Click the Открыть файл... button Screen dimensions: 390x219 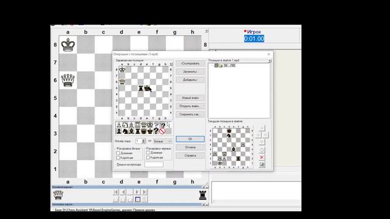190,106
